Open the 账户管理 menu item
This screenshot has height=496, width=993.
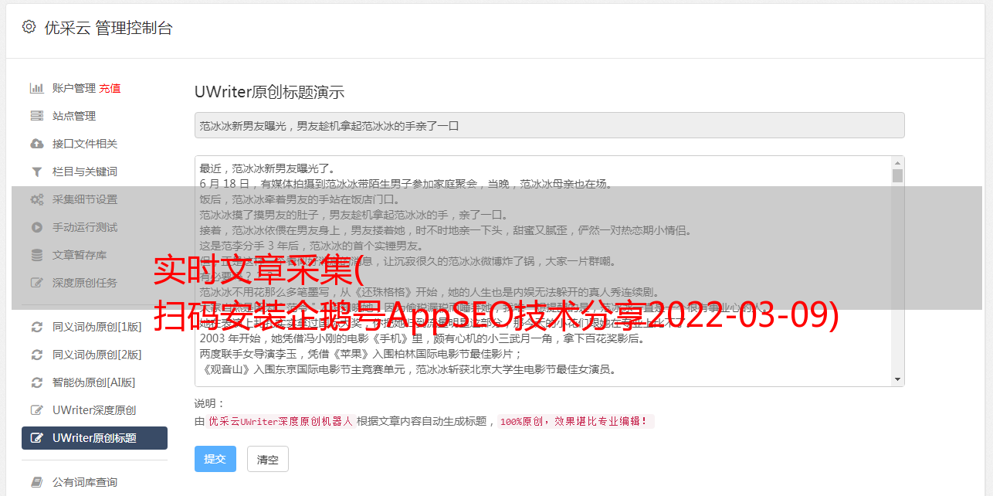[x=73, y=88]
